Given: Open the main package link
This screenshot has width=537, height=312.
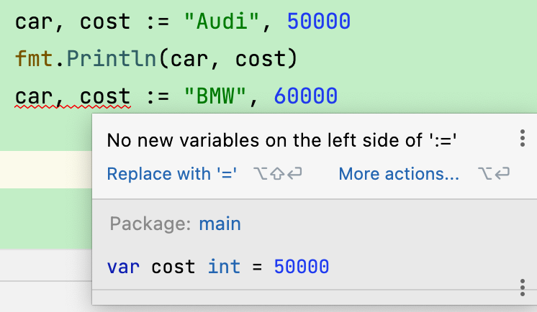Looking at the screenshot, I should 220,224.
